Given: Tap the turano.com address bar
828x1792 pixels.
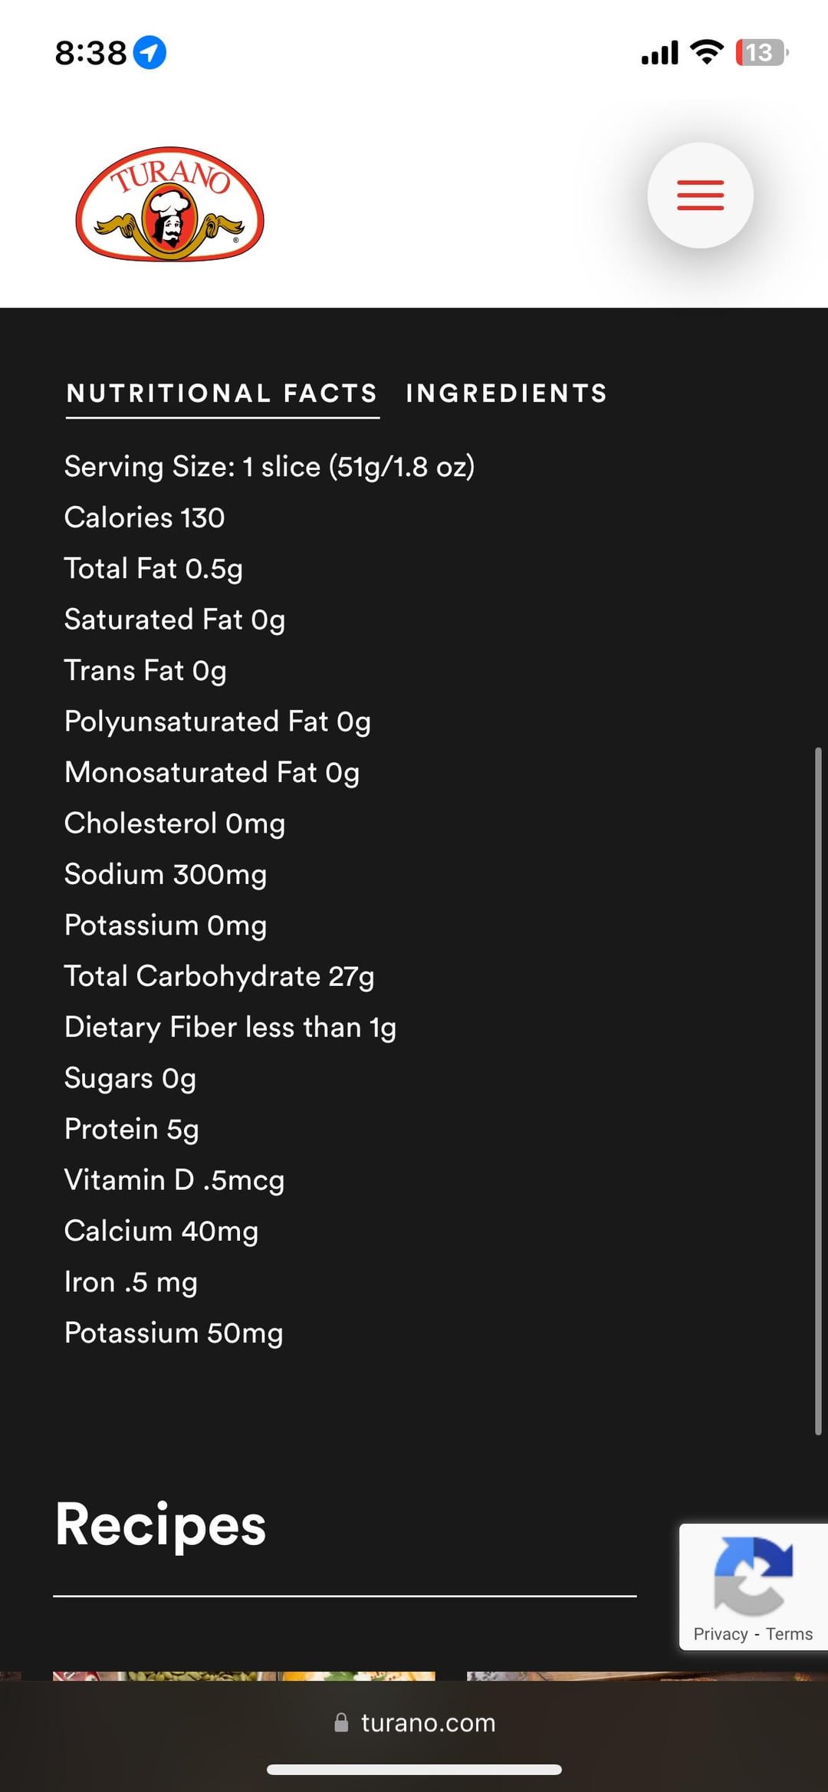Looking at the screenshot, I should [x=428, y=1723].
